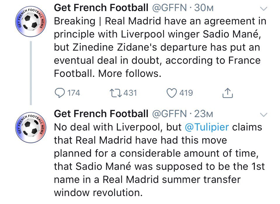View the 431 retweets count
Image resolution: width=280 pixels, height=204 pixels.
coord(130,93)
